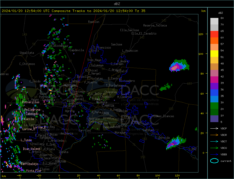This screenshot has height=179, width=234.
Task: Click the storm cell northeast of Divisadero
Action: pyautogui.click(x=179, y=66)
